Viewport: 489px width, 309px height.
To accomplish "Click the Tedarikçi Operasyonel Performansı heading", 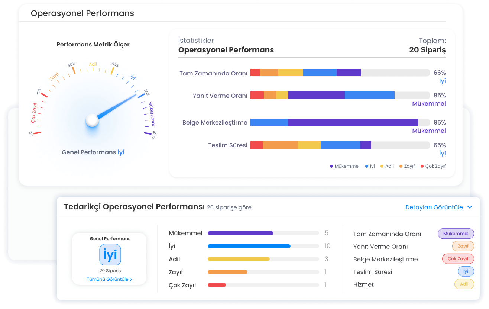I will [135, 207].
